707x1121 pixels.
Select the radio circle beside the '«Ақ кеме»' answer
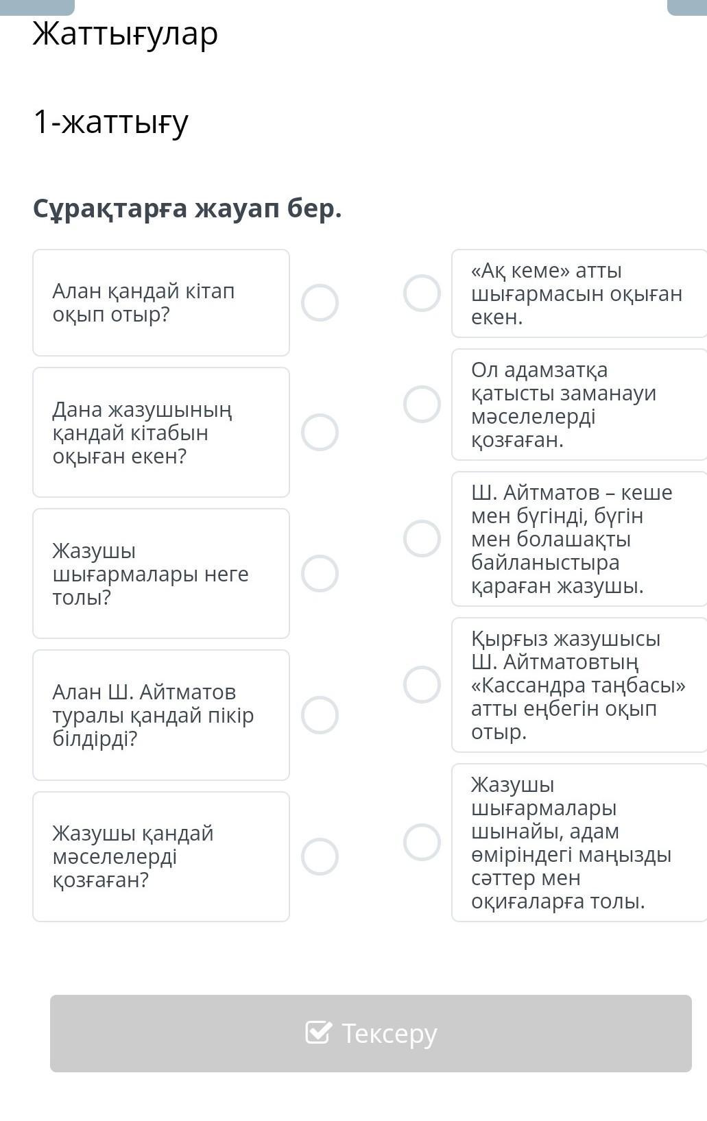click(x=422, y=293)
